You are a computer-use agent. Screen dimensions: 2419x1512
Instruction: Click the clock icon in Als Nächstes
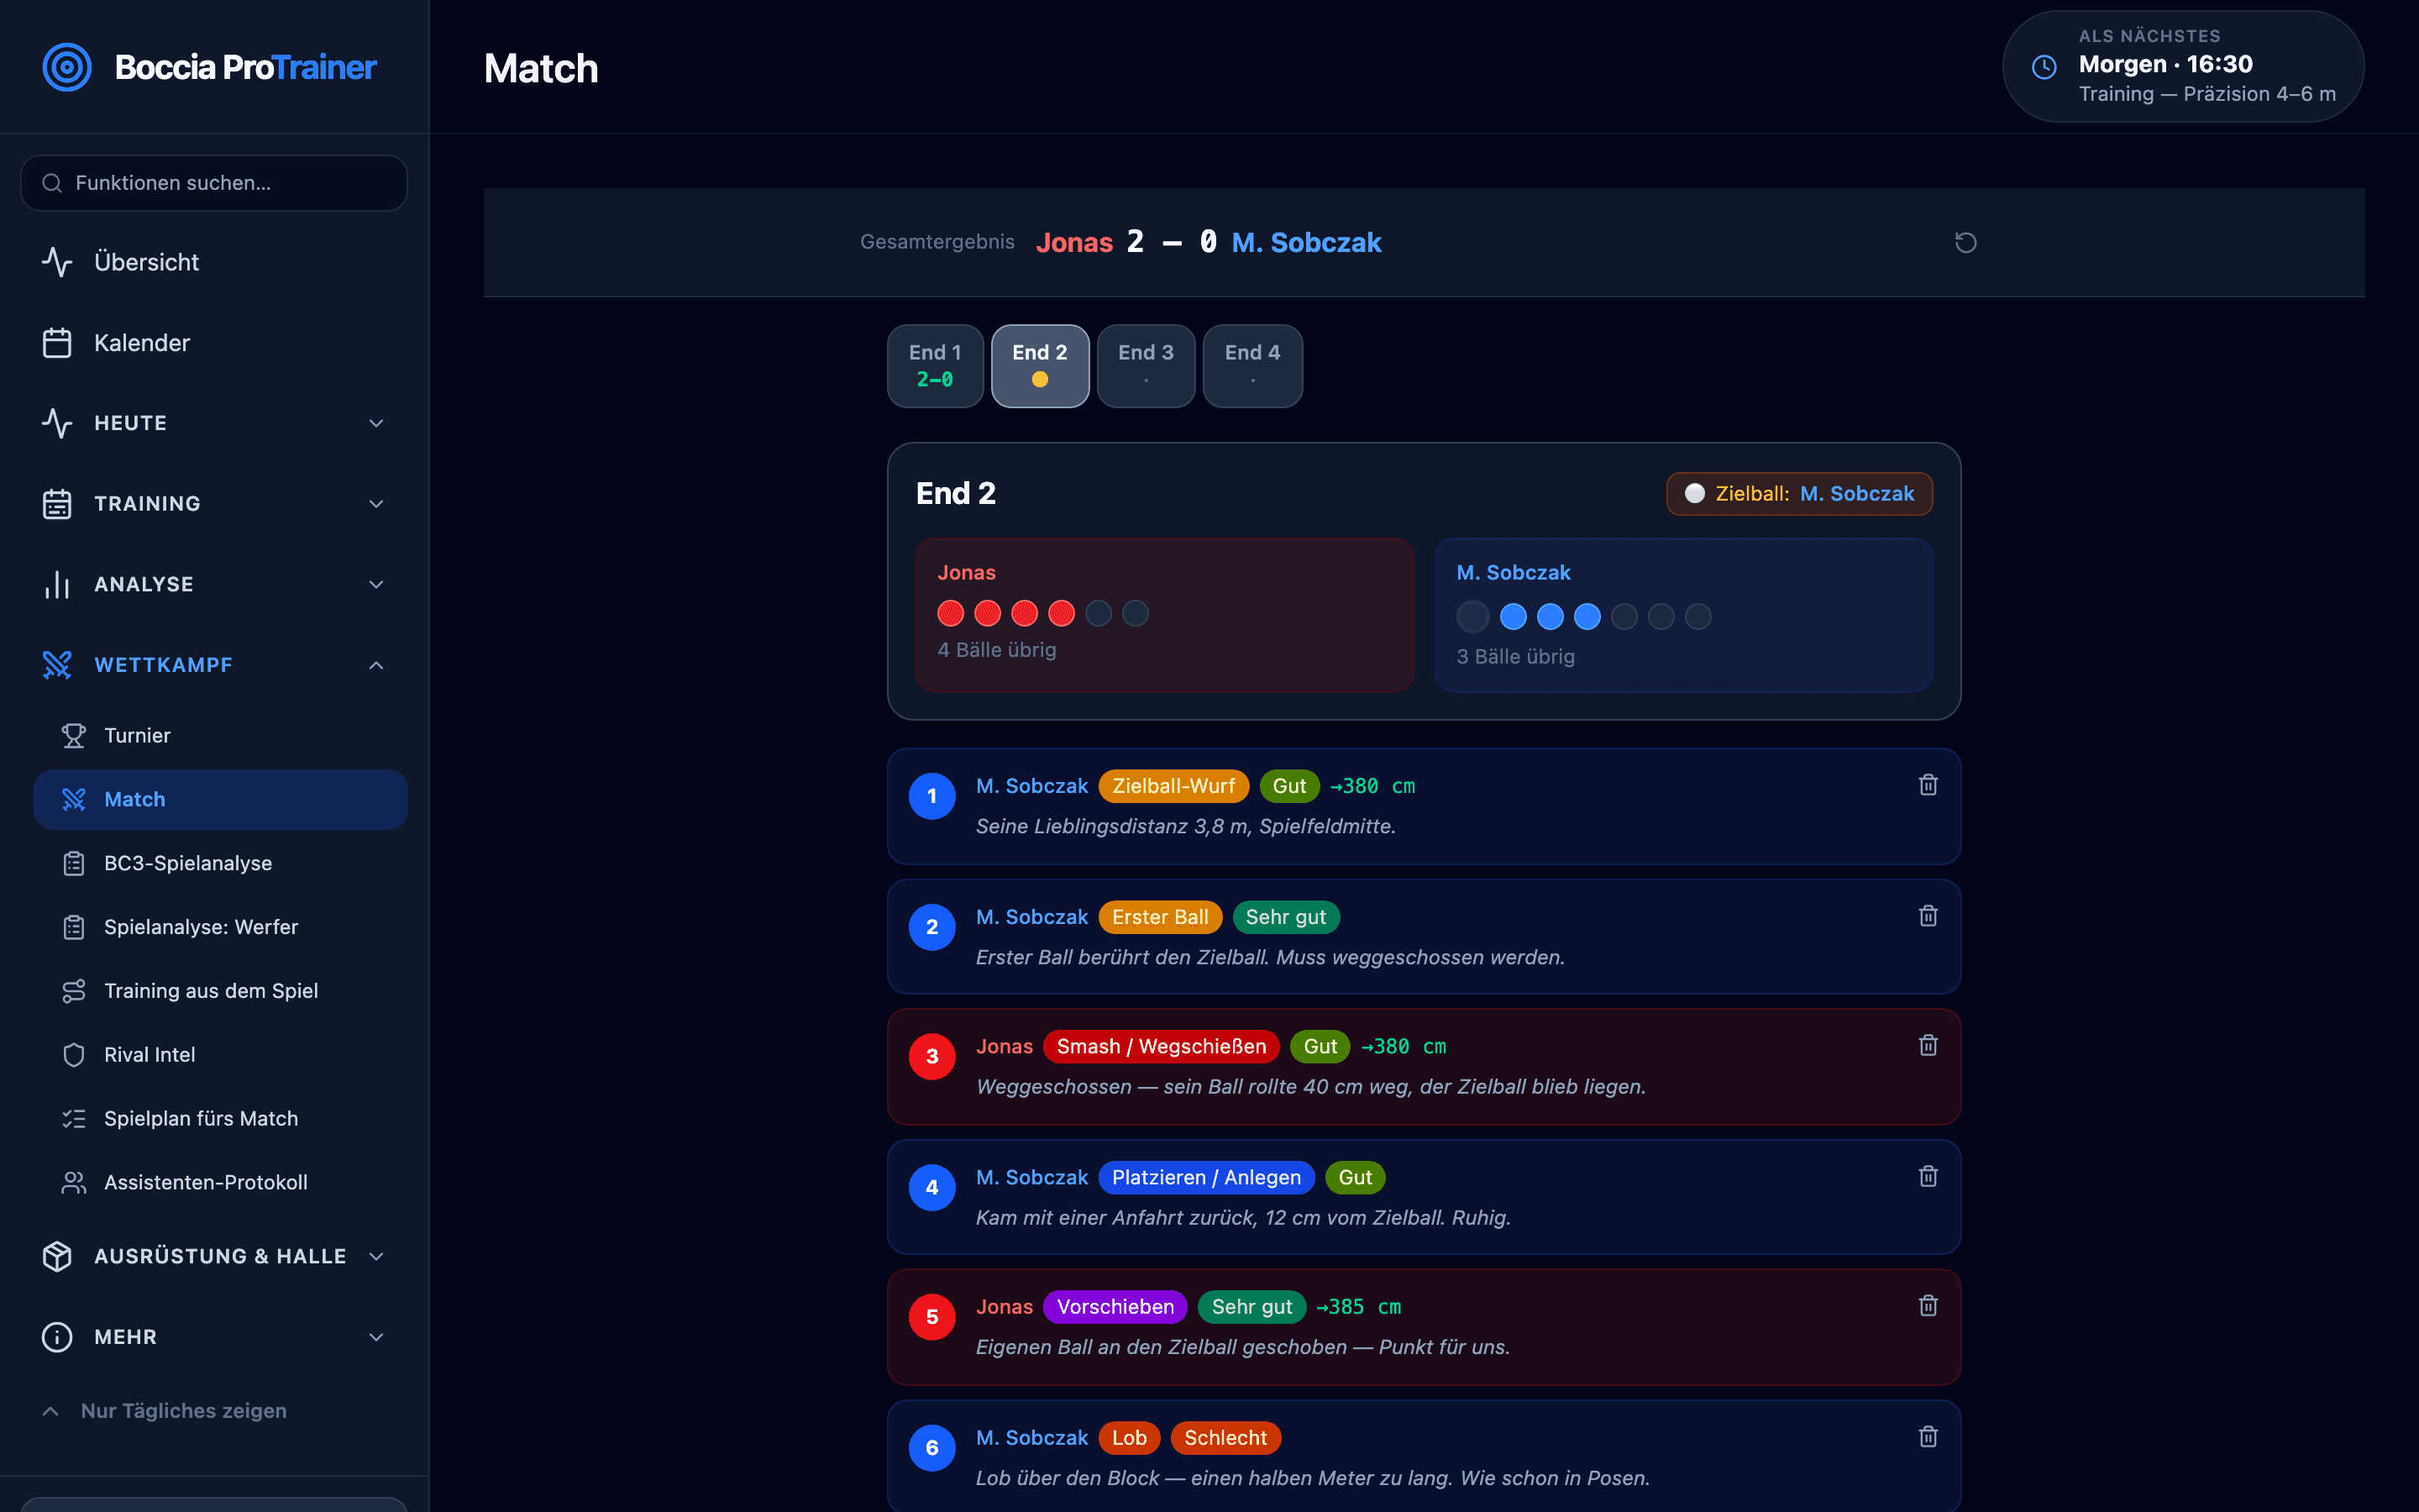point(2044,66)
